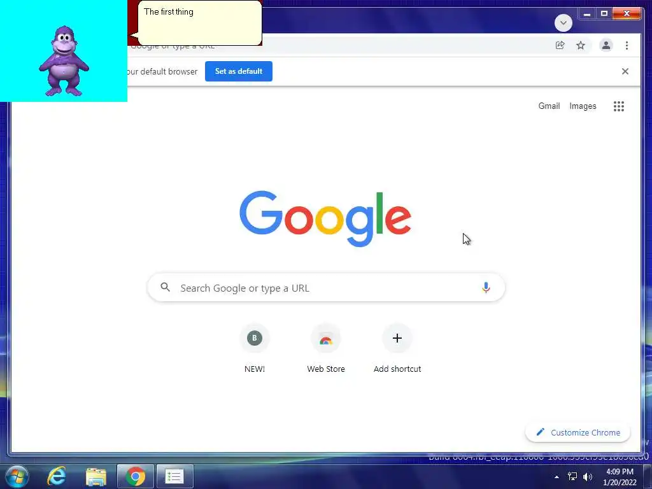
Task: Open the network tray icon
Action: click(572, 476)
